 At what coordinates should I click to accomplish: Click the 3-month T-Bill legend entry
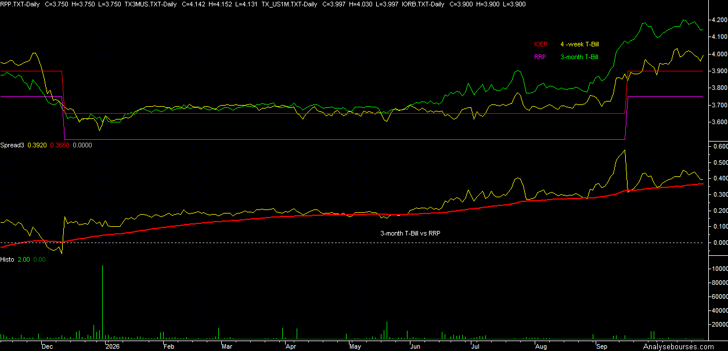point(579,57)
